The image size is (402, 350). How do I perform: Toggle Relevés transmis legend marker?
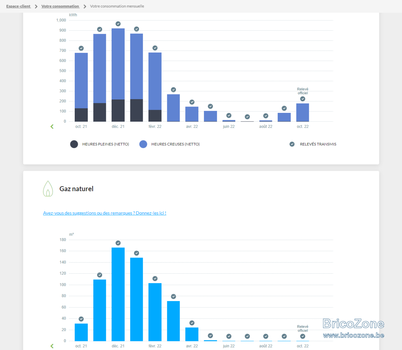(x=313, y=144)
